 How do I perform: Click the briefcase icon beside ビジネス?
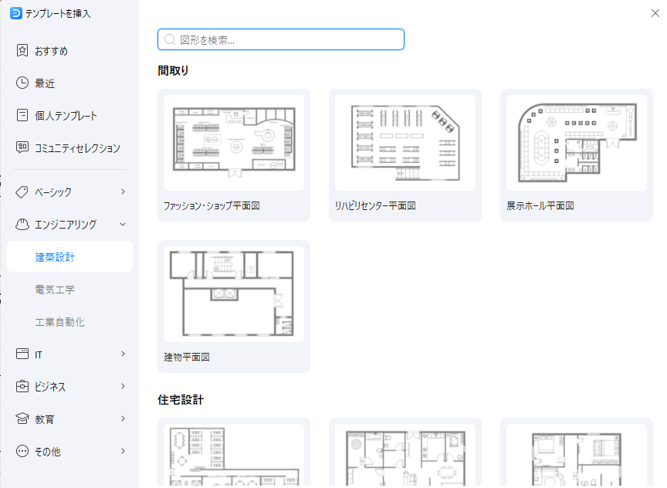pos(22,386)
